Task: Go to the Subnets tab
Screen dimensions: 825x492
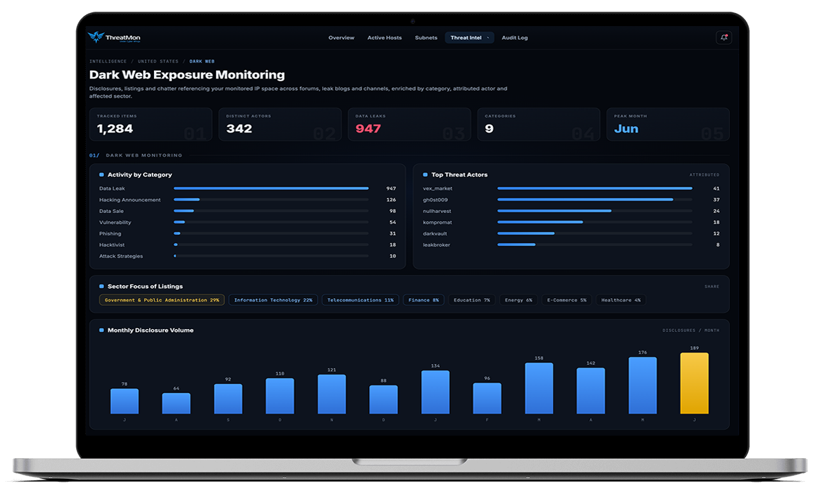Action: pyautogui.click(x=426, y=38)
